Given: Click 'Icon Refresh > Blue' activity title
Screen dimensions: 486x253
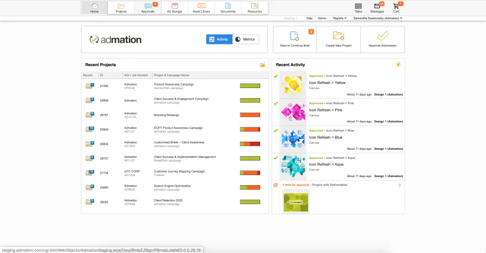Looking at the screenshot, I should coord(326,137).
